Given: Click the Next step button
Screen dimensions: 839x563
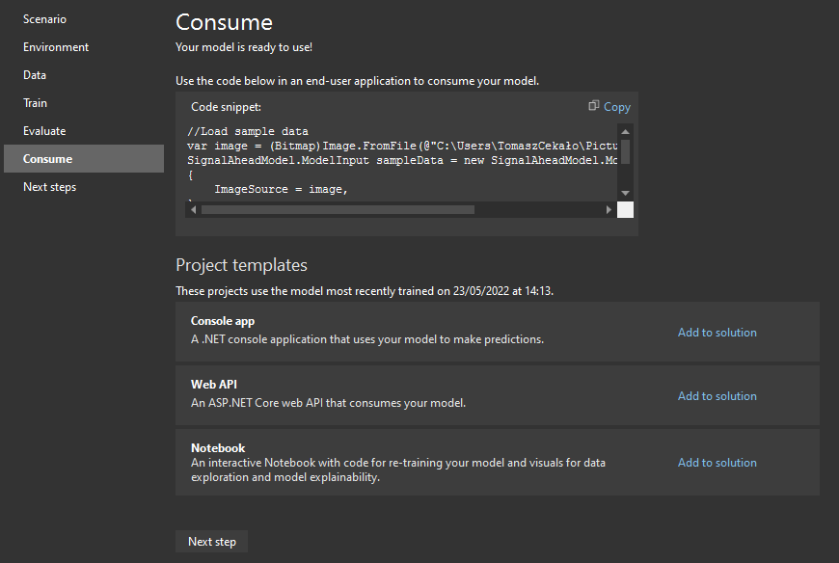Looking at the screenshot, I should tap(212, 542).
